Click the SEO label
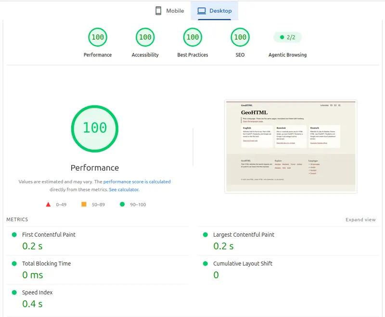Image resolution: width=385 pixels, height=317 pixels. pos(240,55)
